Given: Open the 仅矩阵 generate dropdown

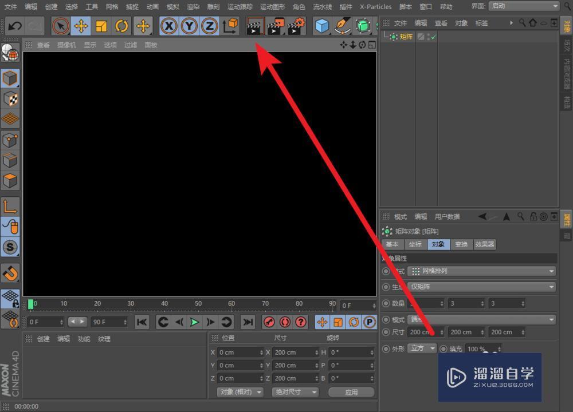Looking at the screenshot, I should [x=481, y=287].
